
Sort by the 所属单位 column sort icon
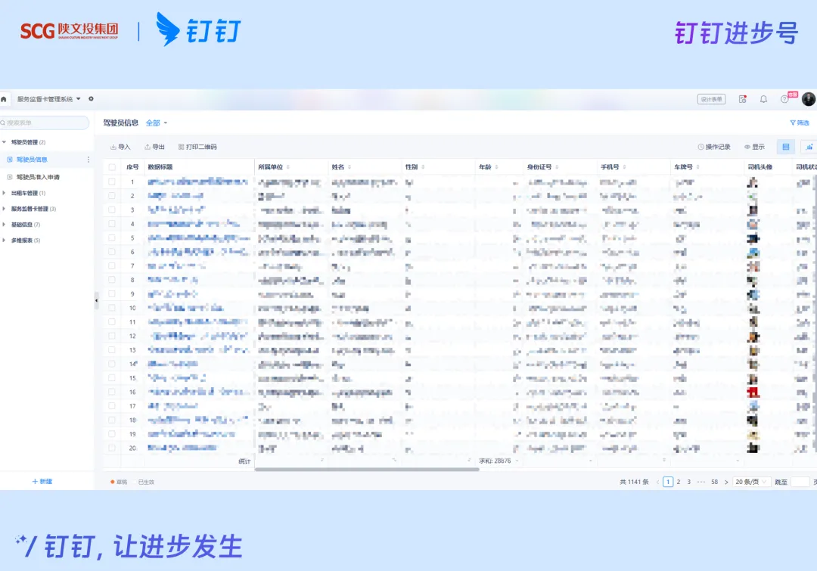(288, 167)
